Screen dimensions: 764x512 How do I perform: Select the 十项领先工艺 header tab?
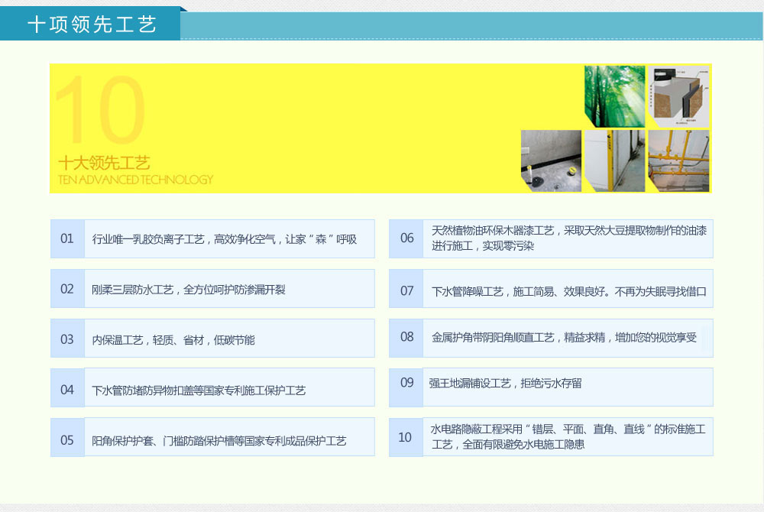pyautogui.click(x=92, y=25)
